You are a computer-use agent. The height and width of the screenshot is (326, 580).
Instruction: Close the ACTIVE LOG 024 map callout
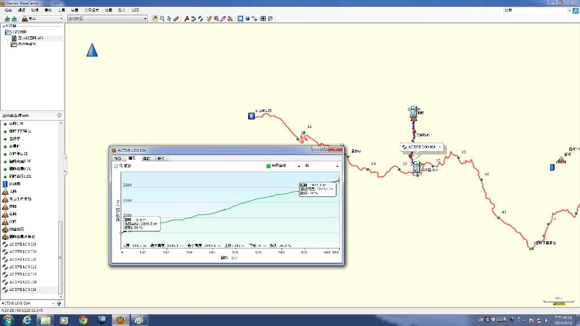(440, 147)
